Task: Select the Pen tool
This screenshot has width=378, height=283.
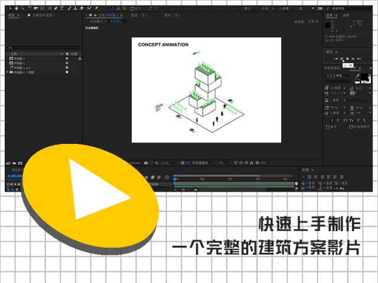Action: tap(56, 8)
